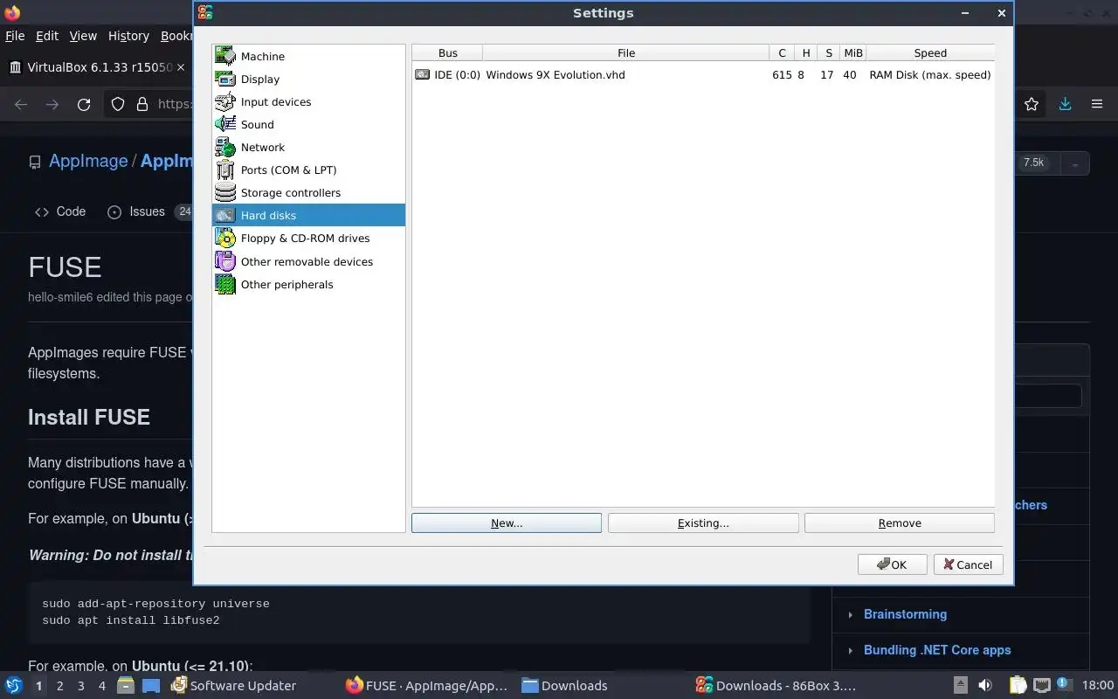Image resolution: width=1118 pixels, height=699 pixels.
Task: Click Remove hard disk button
Action: [x=900, y=523]
